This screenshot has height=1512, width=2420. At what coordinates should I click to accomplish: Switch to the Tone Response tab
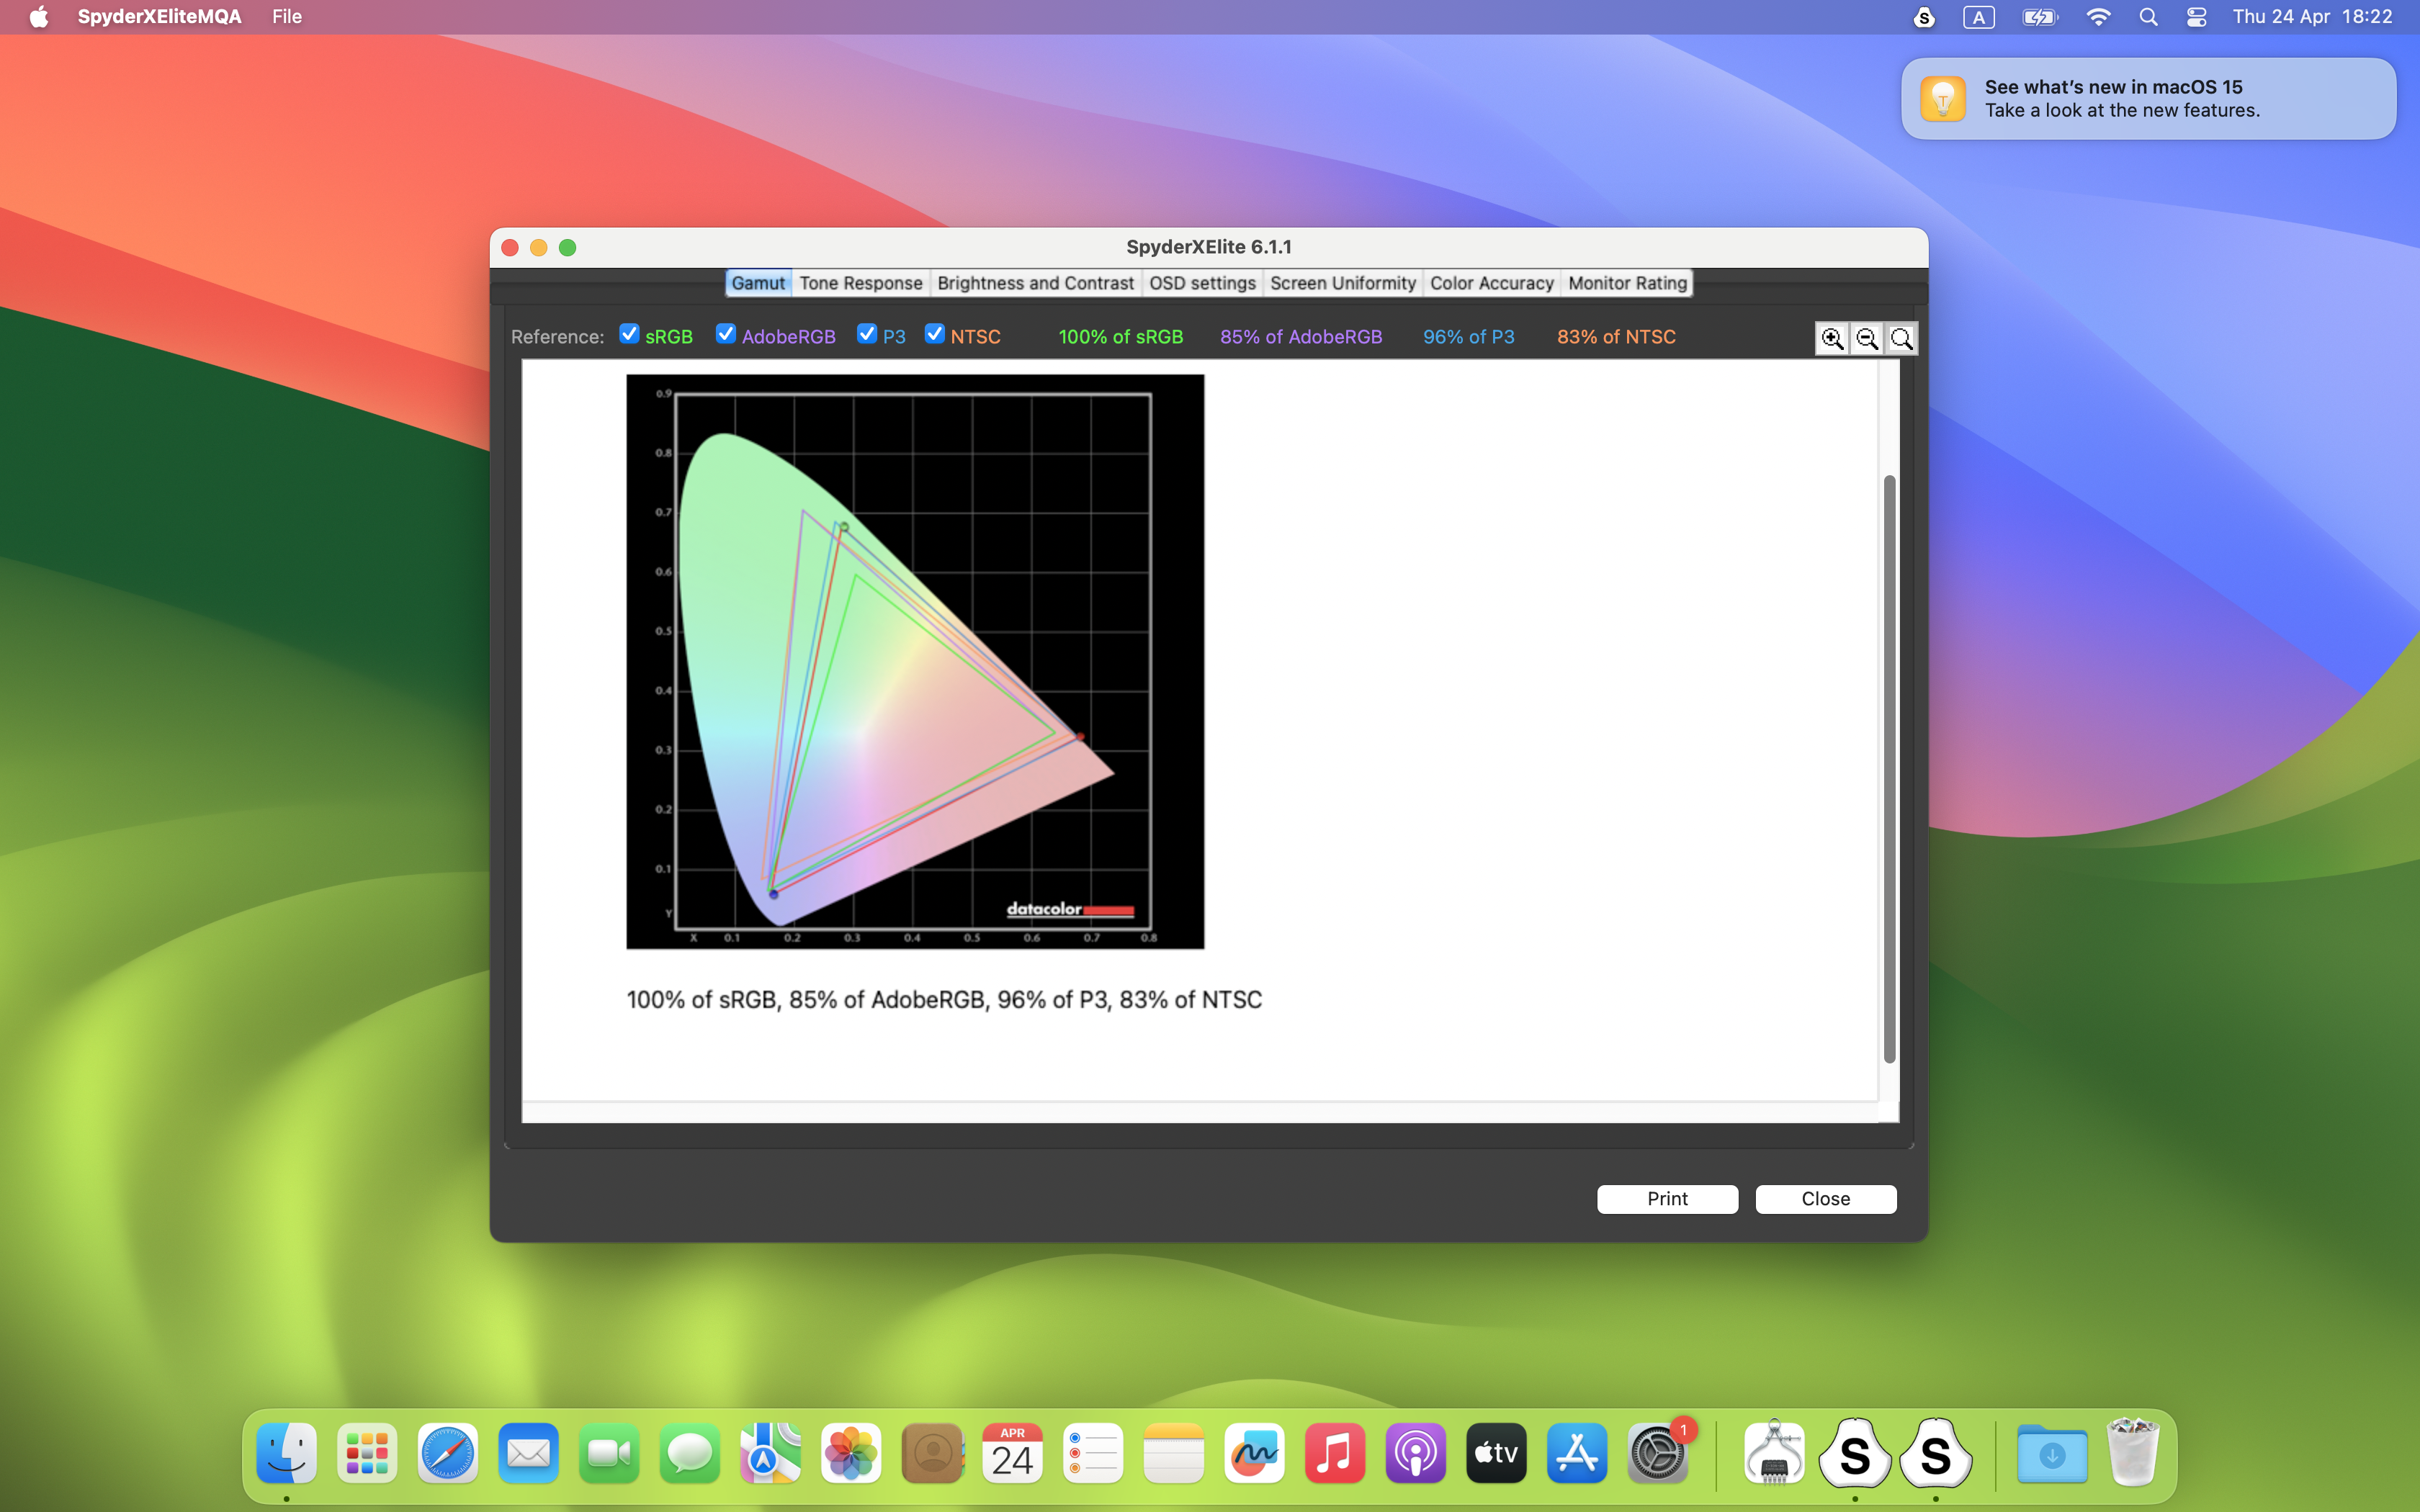click(861, 283)
